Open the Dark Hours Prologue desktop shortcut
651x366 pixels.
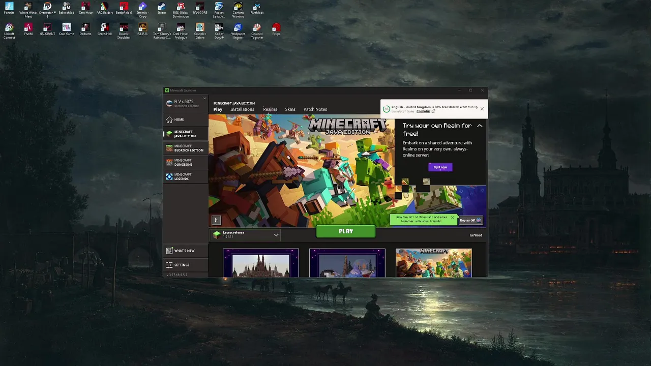click(181, 31)
